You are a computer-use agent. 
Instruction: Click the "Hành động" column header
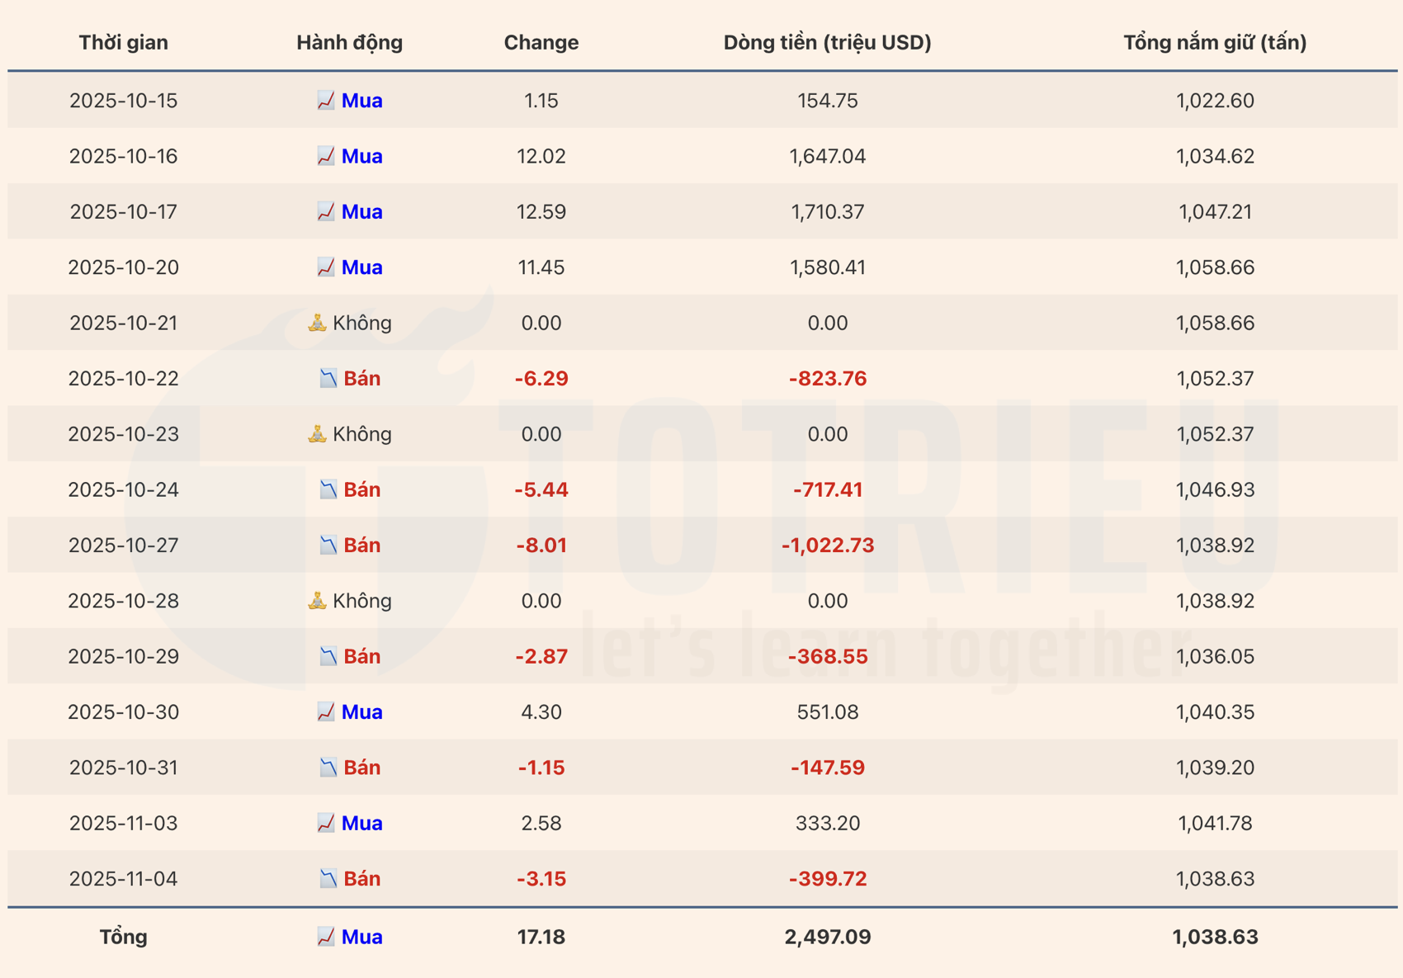click(349, 42)
